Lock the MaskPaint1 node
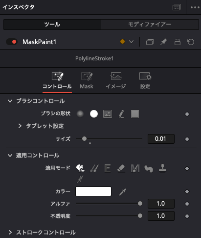 click(178, 42)
